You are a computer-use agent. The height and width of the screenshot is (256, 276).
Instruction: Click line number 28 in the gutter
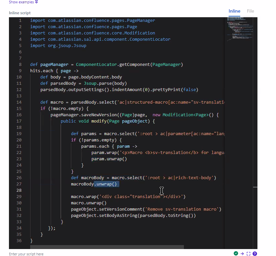coord(19,190)
